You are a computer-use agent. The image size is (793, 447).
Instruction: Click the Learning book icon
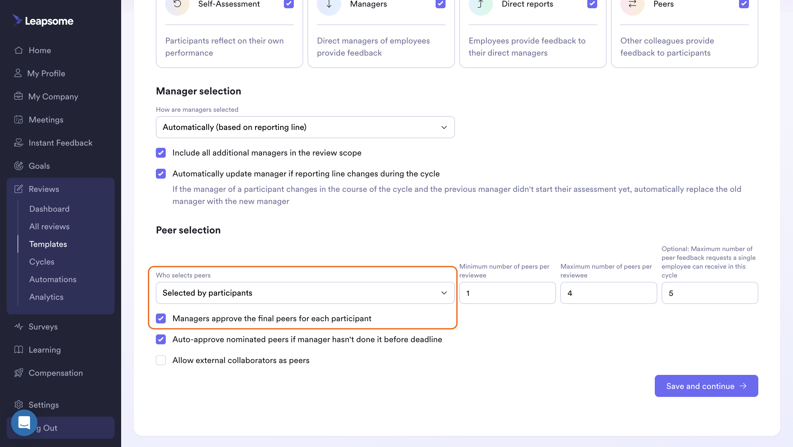[x=18, y=350]
